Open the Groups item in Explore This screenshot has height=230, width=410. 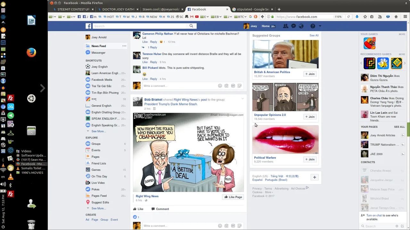tap(96, 144)
